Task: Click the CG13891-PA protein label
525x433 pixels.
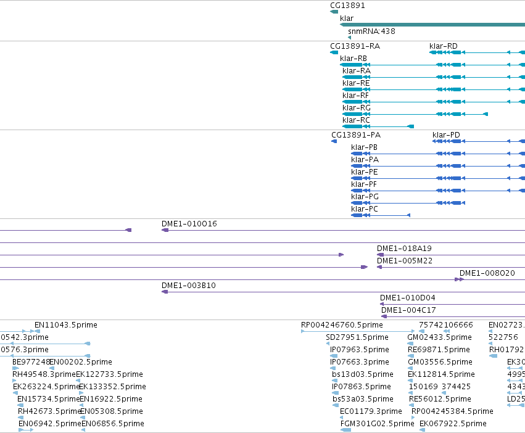Action: [356, 135]
